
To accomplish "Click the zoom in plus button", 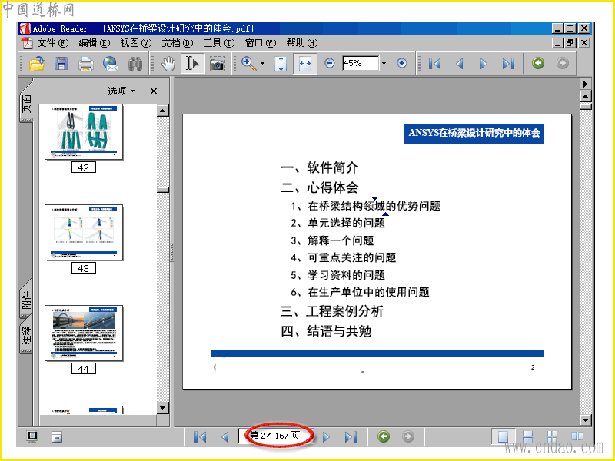I will click(401, 63).
